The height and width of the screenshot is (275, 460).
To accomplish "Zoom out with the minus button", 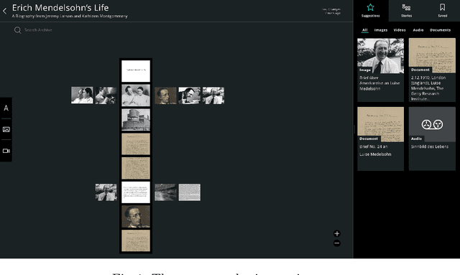I will pos(337,243).
